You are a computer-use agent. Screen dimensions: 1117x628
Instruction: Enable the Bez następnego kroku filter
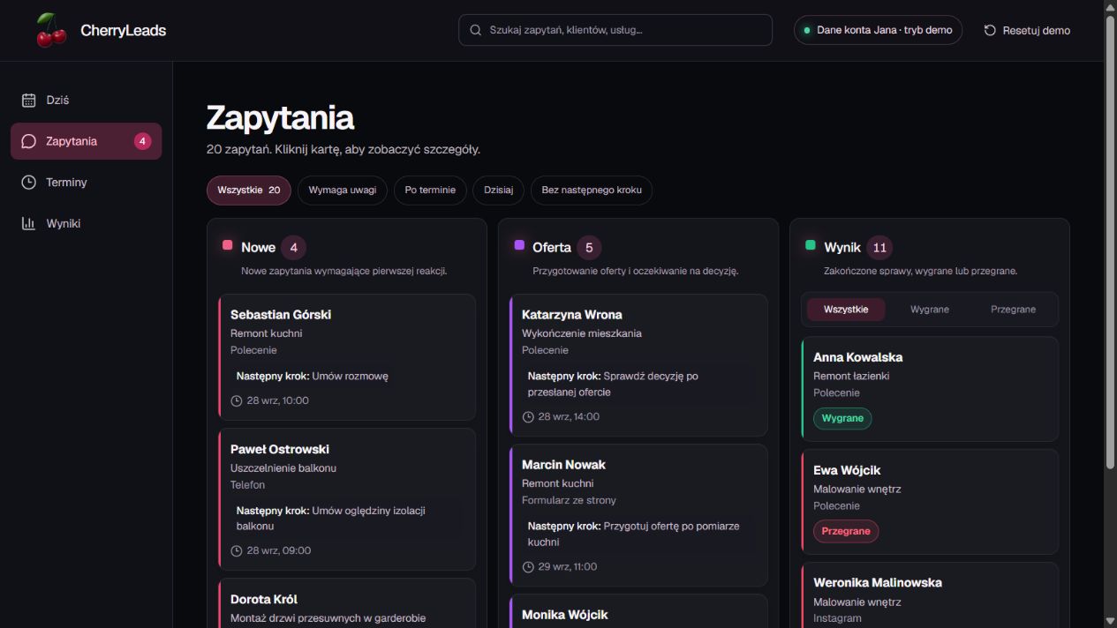[x=592, y=191]
